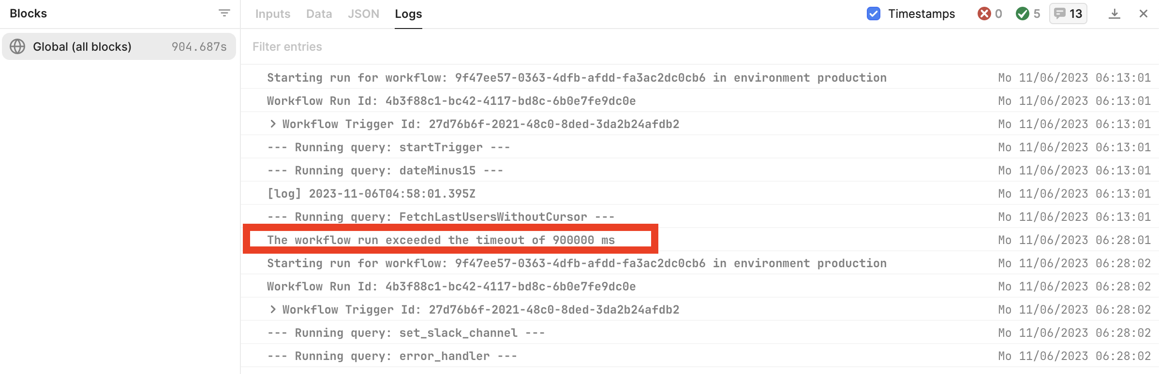Screen dimensions: 1159x374
Task: Click the workflow timeout exceeded log line
Action: click(x=441, y=240)
